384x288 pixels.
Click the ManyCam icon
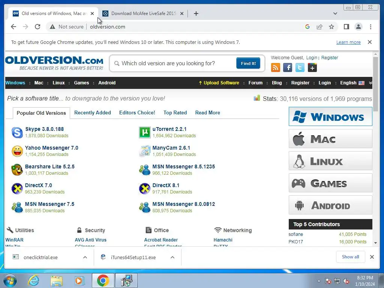coord(144,151)
